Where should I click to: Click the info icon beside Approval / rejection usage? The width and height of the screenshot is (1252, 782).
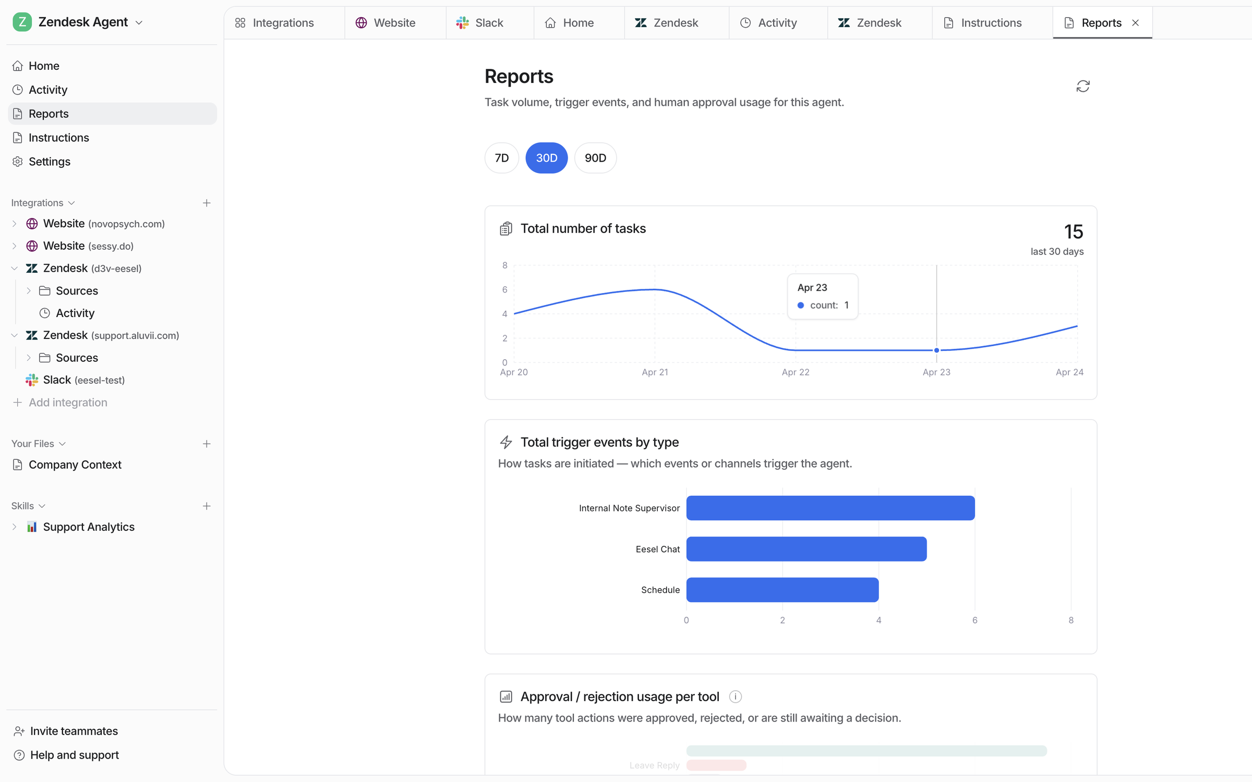735,697
